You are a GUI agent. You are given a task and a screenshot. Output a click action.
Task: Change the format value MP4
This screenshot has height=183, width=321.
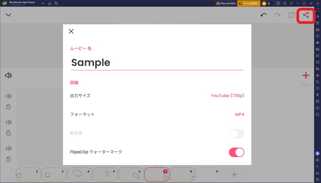pyautogui.click(x=240, y=115)
